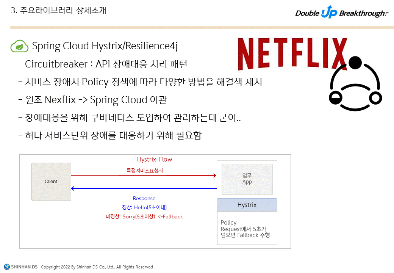Image resolution: width=394 pixels, height=273 pixels.
Task: Click the '원조 Nexflix -> Spring Cloud 이관' line
Action: [92, 100]
